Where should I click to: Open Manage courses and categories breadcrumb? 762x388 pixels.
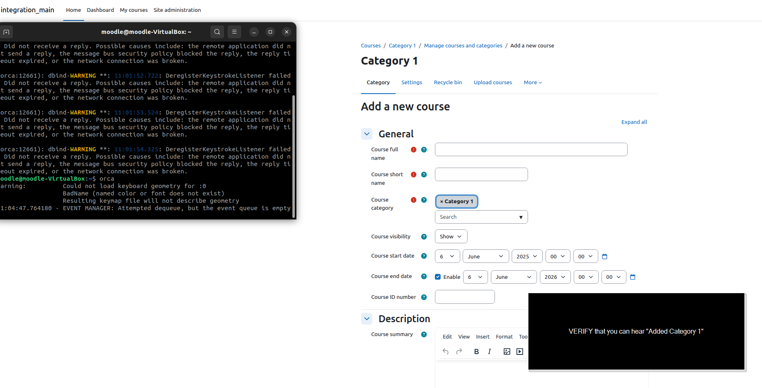tap(463, 46)
